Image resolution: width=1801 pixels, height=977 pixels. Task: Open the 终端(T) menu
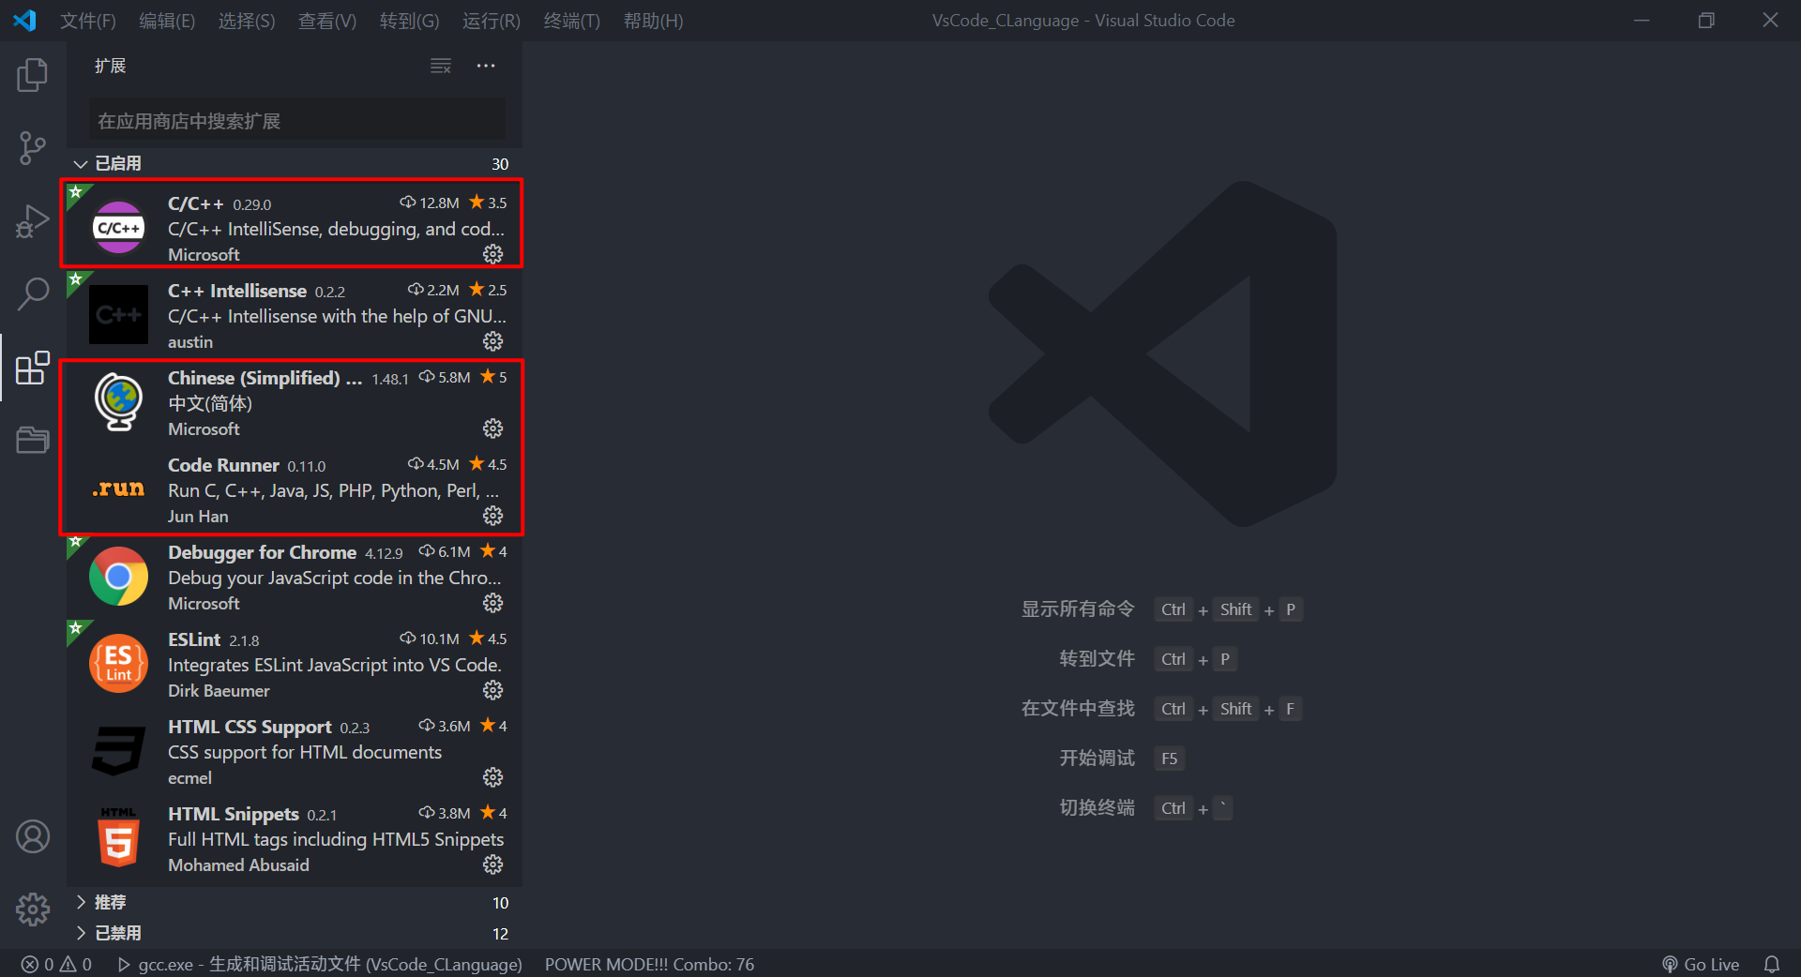point(572,21)
